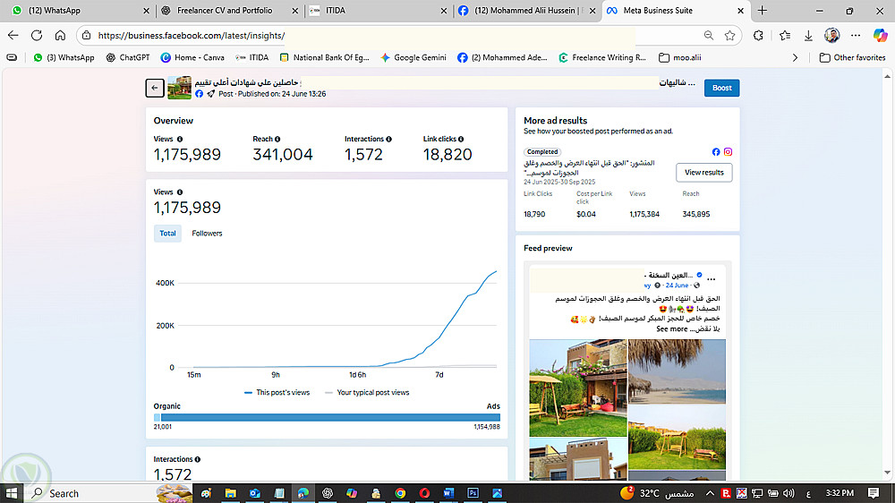The image size is (895, 503).
Task: Open the National Bank Of Egypt bookmark
Action: coord(324,57)
